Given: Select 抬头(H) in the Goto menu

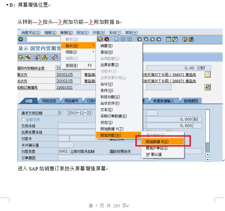Looking at the screenshot, I should [x=78, y=46].
